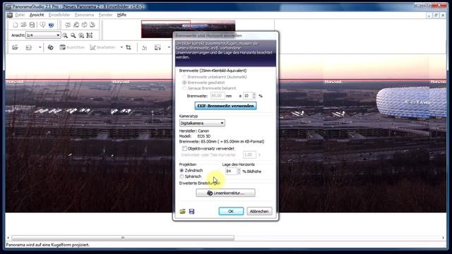This screenshot has height=254, width=452.
Task: Click the New document icon in toolbar
Action: pyautogui.click(x=16, y=25)
